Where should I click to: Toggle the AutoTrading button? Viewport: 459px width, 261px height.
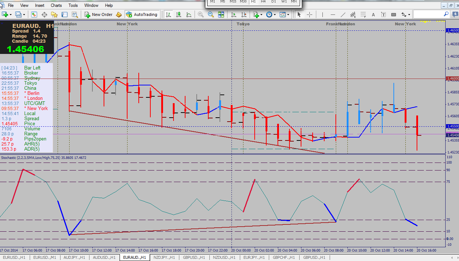click(142, 14)
